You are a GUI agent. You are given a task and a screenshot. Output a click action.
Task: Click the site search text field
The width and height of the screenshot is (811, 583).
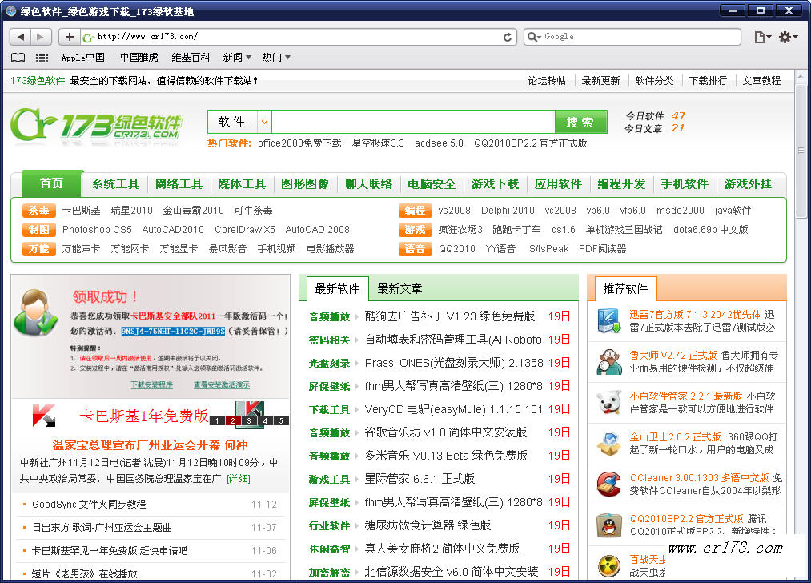point(413,122)
